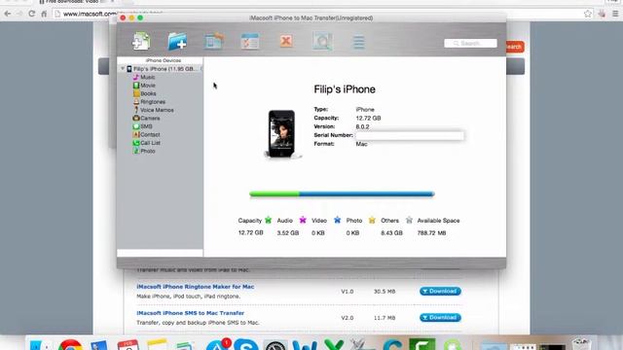Screen dimensions: 623x350
Task: Click the browser reload icon
Action: click(32, 14)
